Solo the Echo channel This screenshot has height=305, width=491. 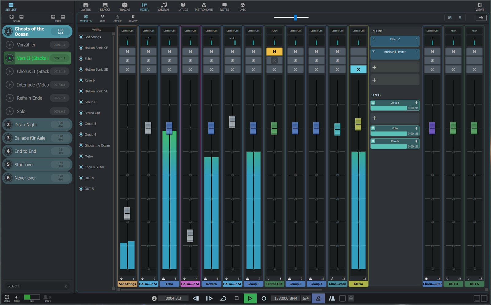pyautogui.click(x=169, y=61)
